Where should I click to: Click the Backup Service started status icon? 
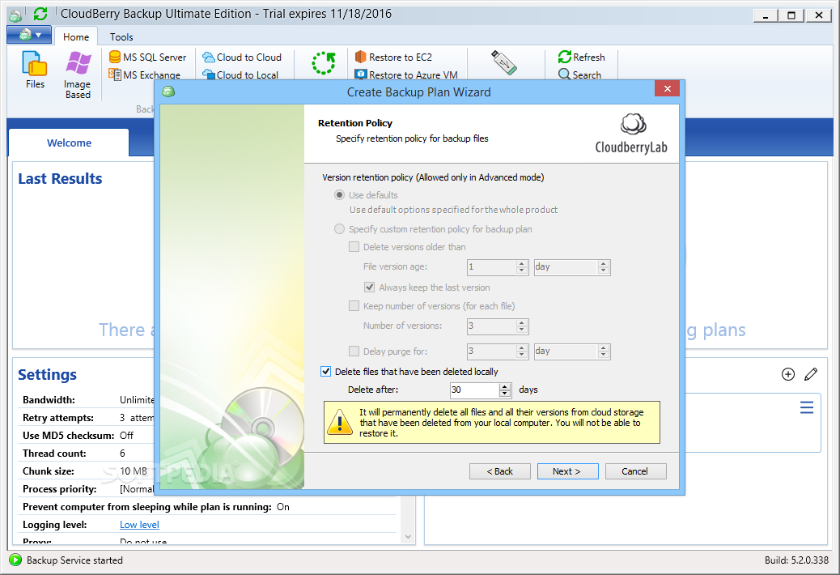click(x=15, y=560)
